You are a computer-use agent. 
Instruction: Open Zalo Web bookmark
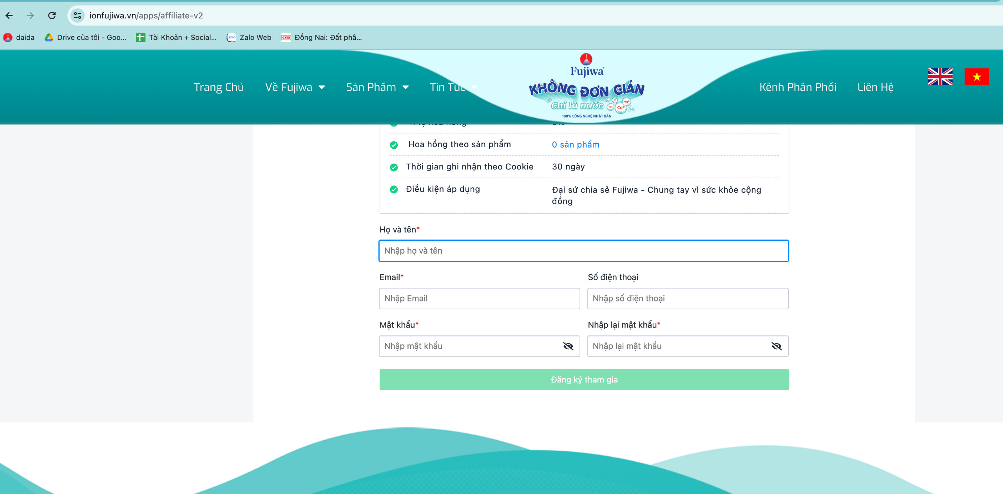pyautogui.click(x=249, y=38)
